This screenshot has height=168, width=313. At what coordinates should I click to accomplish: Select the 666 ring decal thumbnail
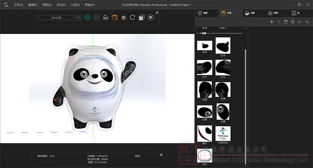[205, 155]
